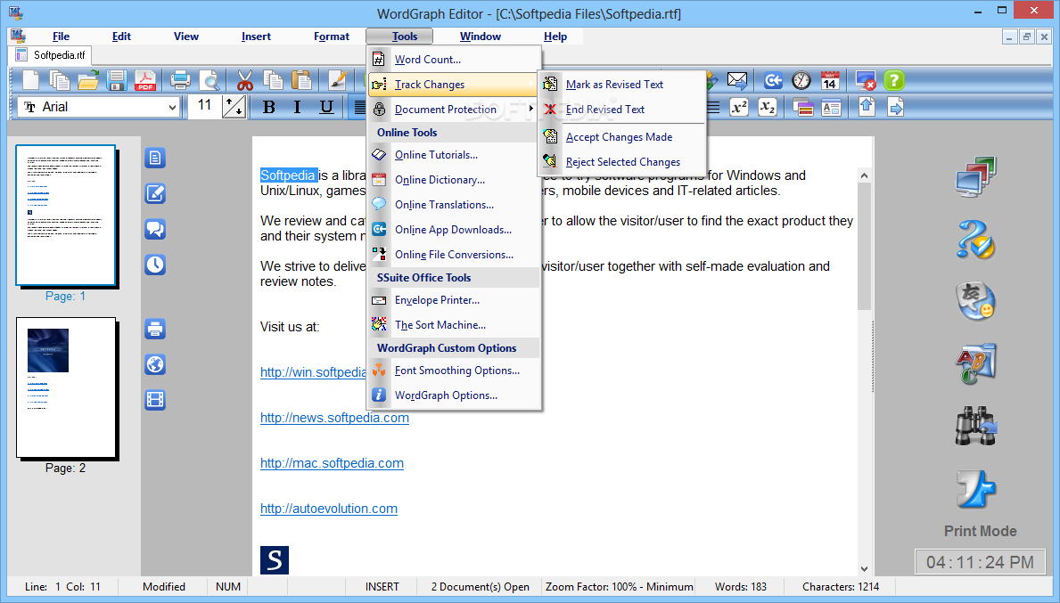Cut selection with scissors icon

[245, 80]
